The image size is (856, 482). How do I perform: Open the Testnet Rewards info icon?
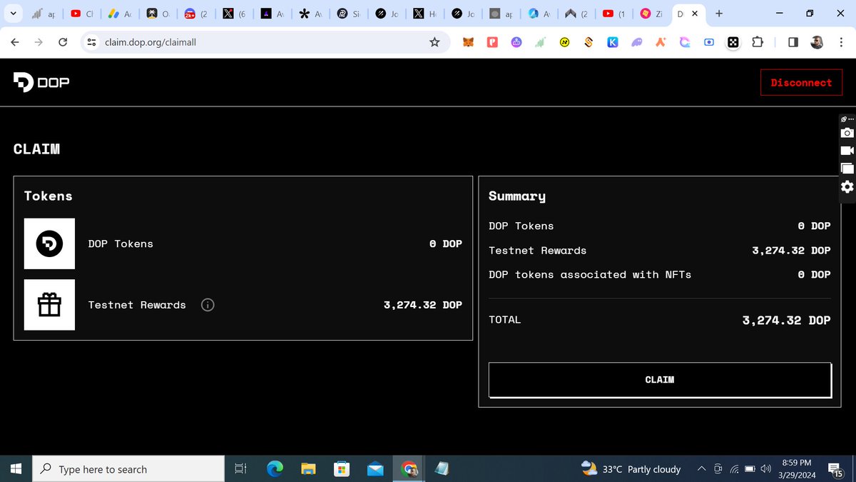click(x=208, y=305)
